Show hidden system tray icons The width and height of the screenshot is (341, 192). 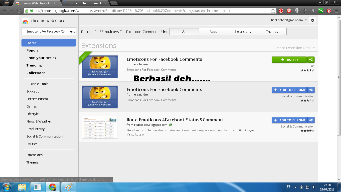click(296, 187)
